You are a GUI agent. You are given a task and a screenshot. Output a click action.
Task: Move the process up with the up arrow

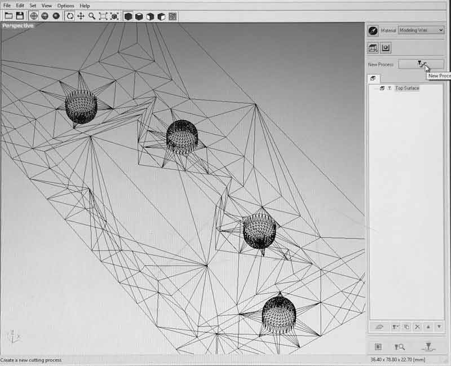[x=428, y=327]
